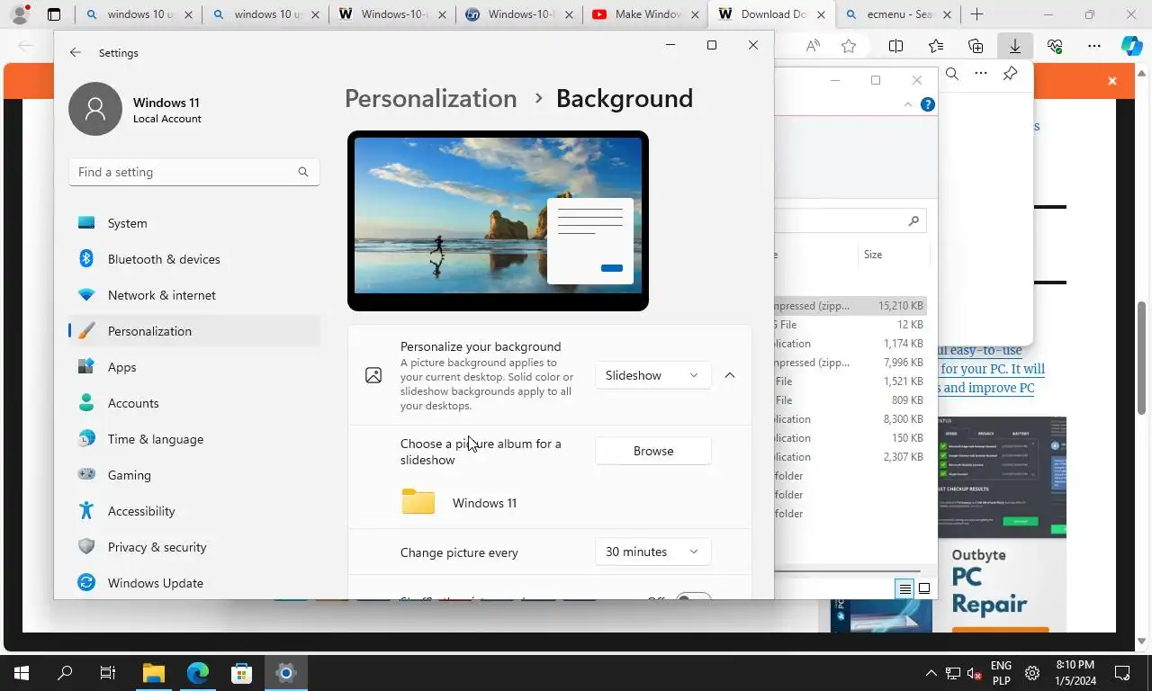This screenshot has width=1152, height=691.
Task: Select Personalization in Settings sidebar
Action: tap(194, 331)
